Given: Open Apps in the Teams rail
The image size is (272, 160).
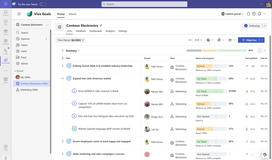Looking at the screenshot, I should [x=5, y=80].
